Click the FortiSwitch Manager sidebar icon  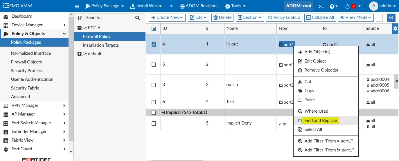click(x=6, y=123)
